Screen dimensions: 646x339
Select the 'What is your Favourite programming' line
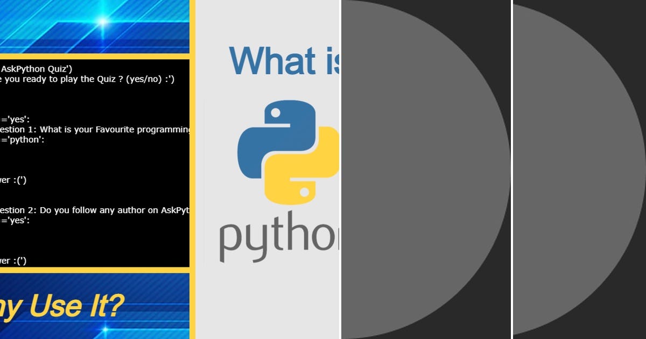coord(95,130)
